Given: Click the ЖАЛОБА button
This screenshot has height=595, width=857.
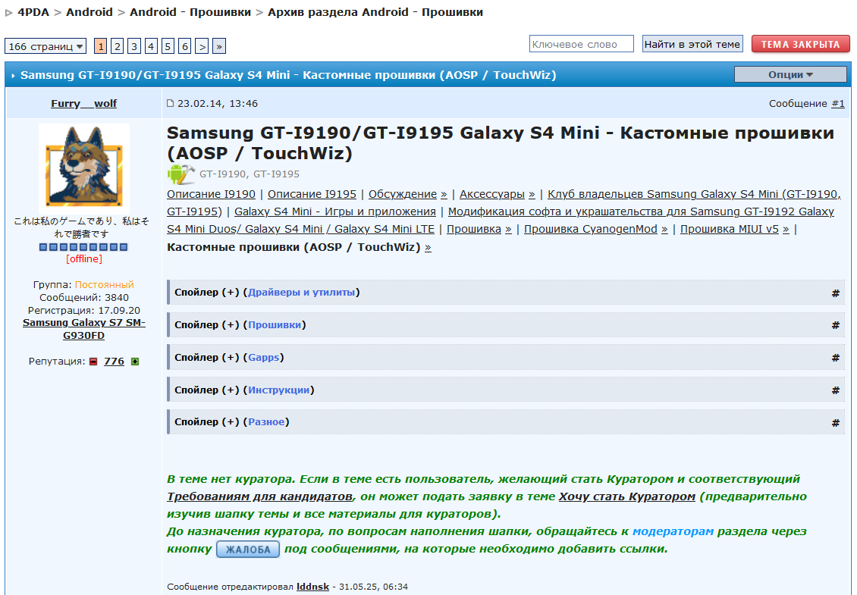Looking at the screenshot, I should (x=248, y=550).
